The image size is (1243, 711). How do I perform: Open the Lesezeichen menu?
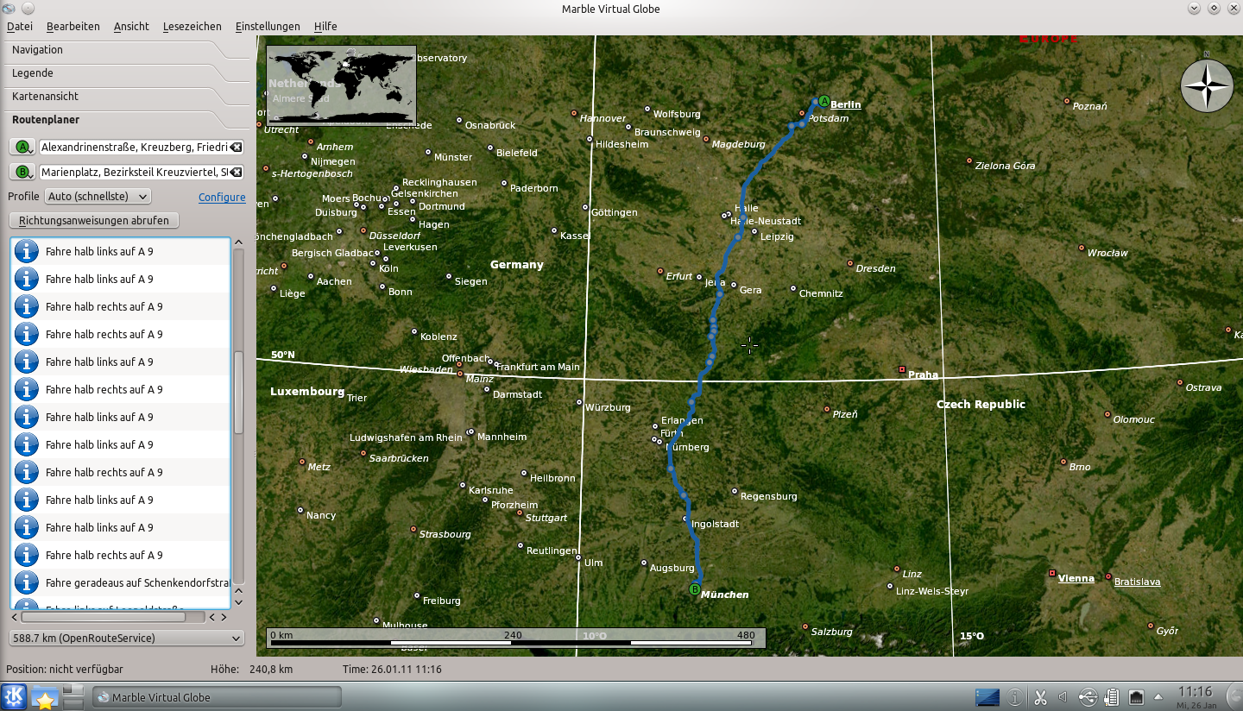[192, 26]
